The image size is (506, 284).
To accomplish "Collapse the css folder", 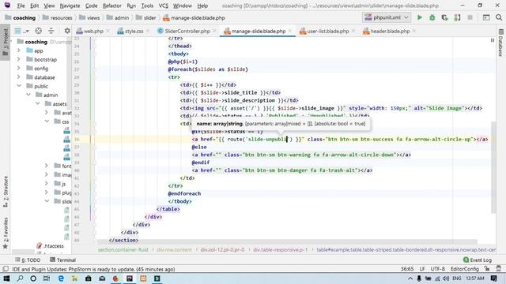I will pyautogui.click(x=47, y=121).
